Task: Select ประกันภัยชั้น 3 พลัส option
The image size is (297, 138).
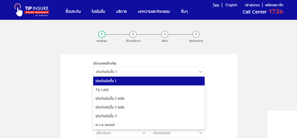Action: [x=149, y=107]
